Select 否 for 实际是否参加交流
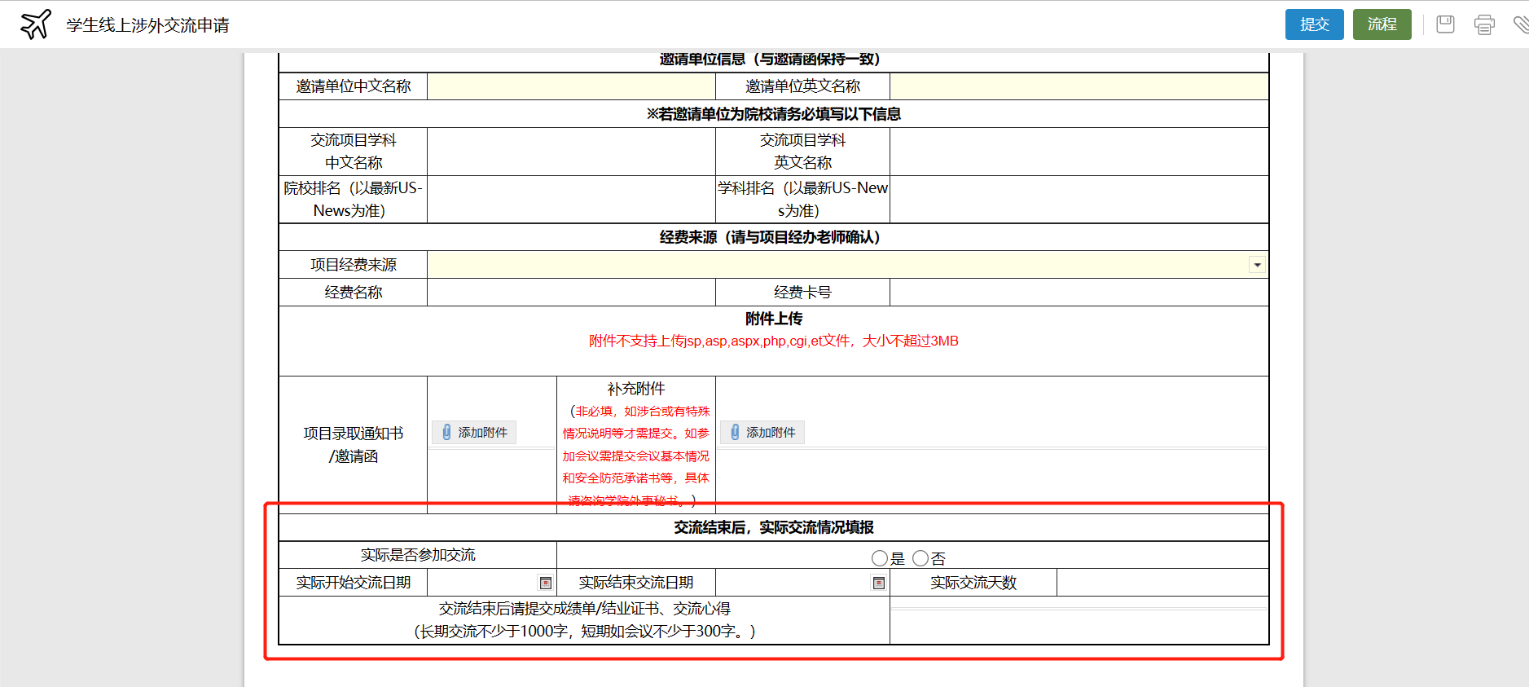This screenshot has height=687, width=1529. pos(920,558)
